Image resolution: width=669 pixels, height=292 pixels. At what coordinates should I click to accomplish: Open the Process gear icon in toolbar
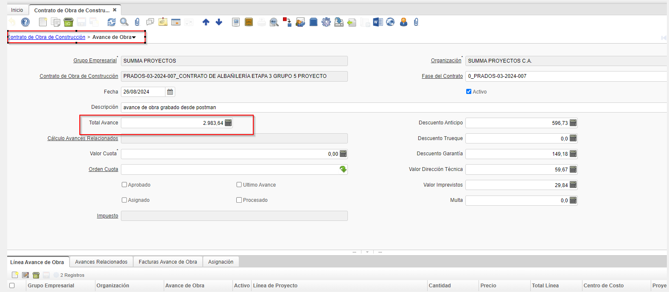326,22
